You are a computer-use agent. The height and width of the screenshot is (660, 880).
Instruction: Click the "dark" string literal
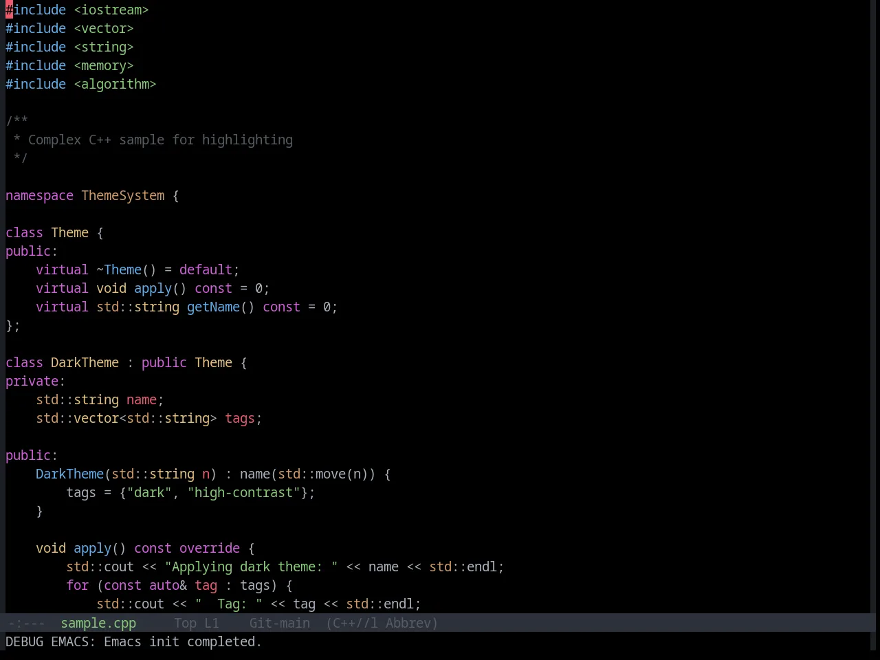(149, 492)
